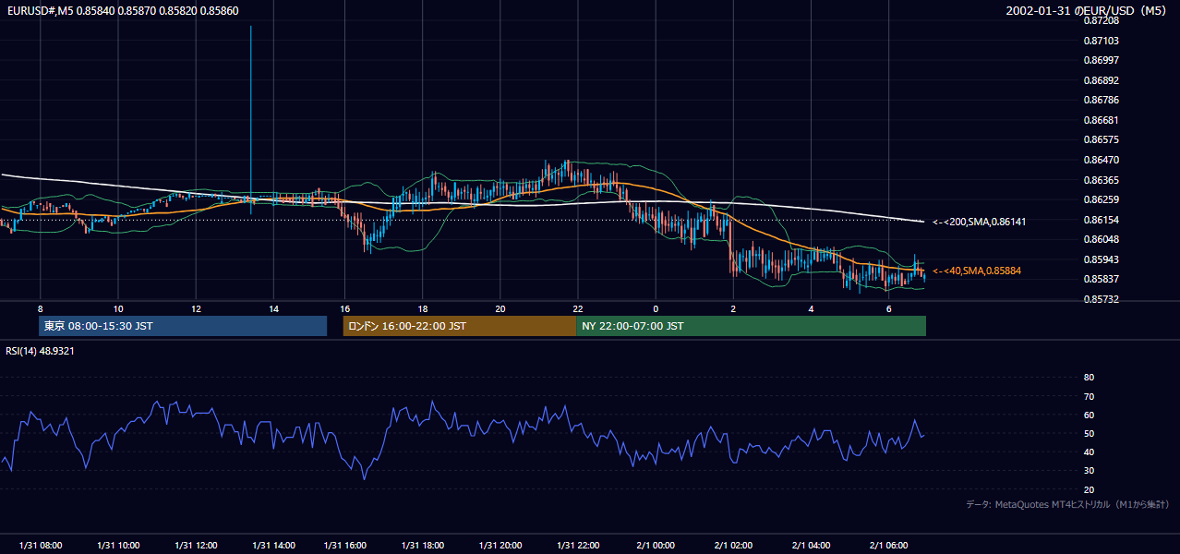This screenshot has height=554, width=1180.
Task: Click the 2/1 04:00 time label
Action: pyautogui.click(x=811, y=546)
